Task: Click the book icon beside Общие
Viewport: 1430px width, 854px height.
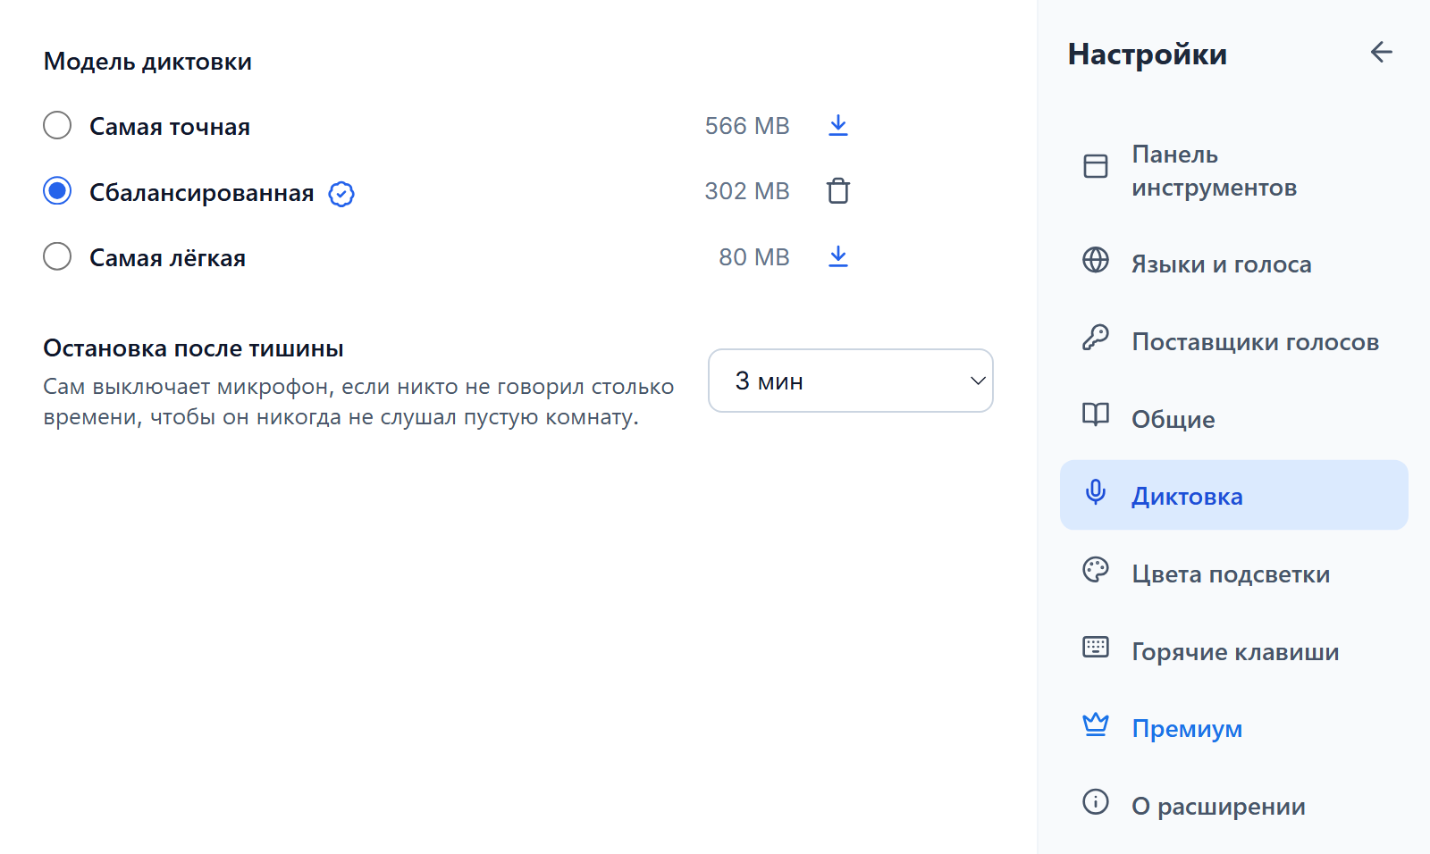Action: 1096,414
